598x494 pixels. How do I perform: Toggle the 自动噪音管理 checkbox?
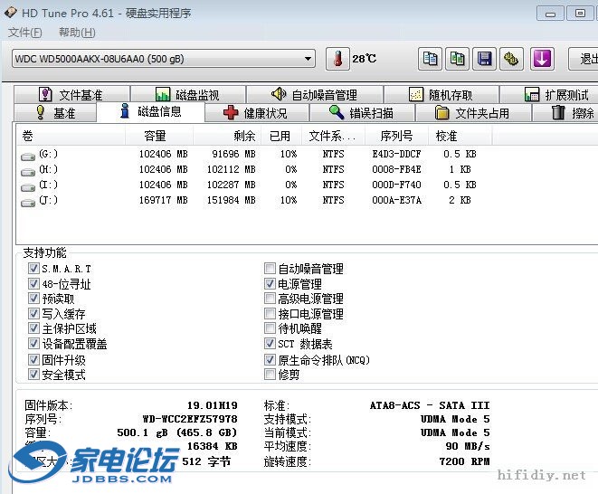(x=270, y=268)
